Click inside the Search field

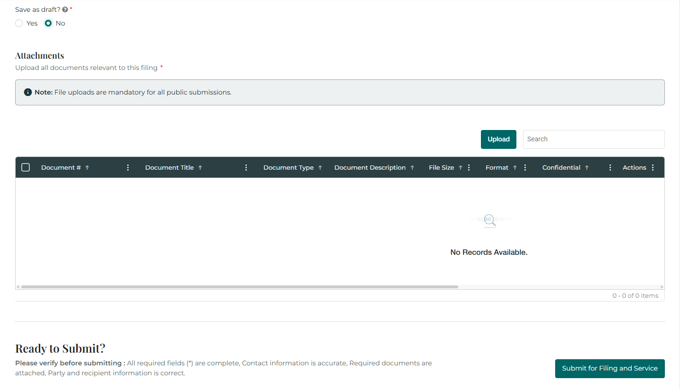[x=593, y=139]
